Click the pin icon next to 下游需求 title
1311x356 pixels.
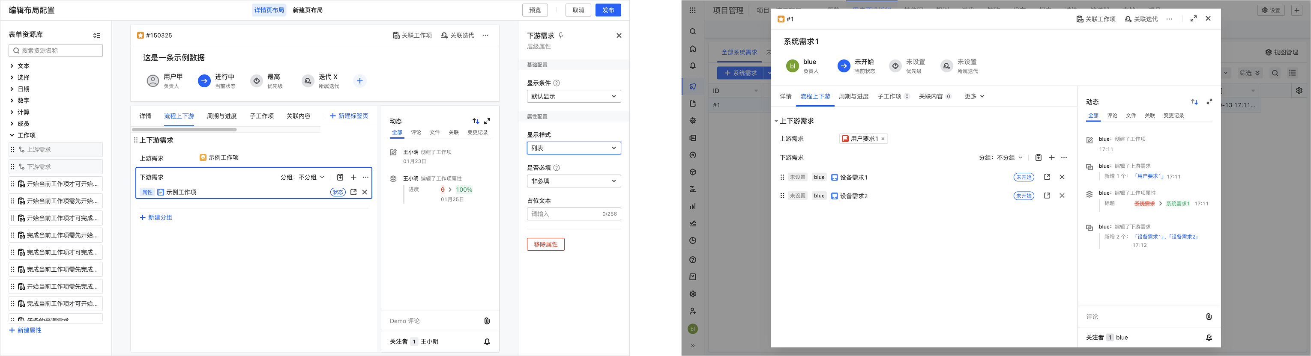561,36
